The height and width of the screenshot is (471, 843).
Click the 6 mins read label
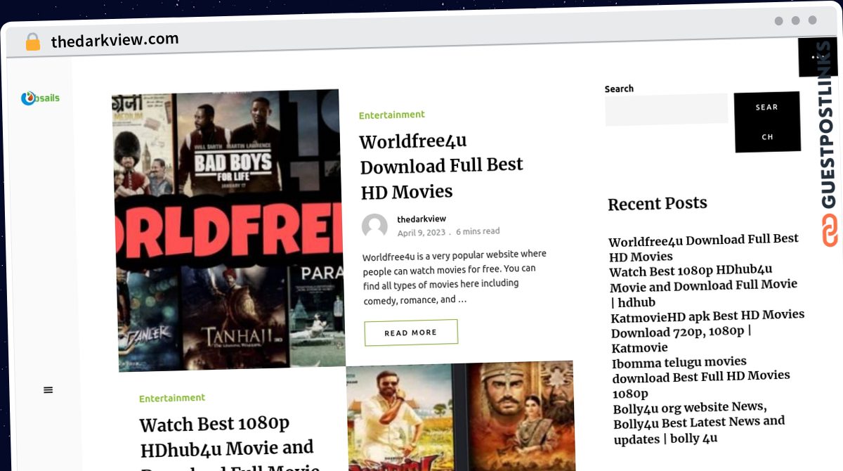[x=478, y=231]
